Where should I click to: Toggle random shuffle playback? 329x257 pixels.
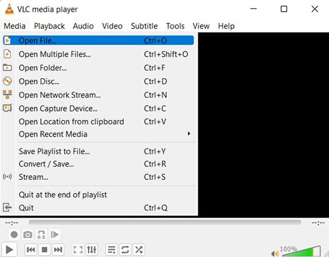tap(139, 250)
